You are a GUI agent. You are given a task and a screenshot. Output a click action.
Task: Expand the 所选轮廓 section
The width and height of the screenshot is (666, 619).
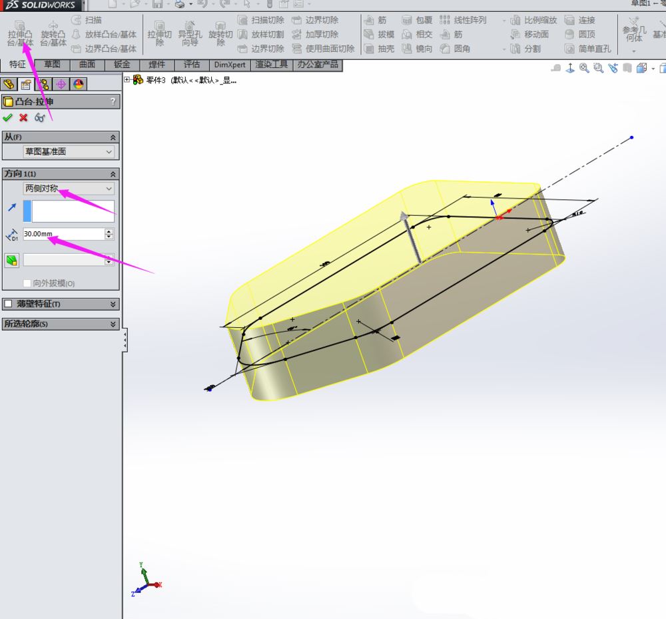[x=113, y=324]
